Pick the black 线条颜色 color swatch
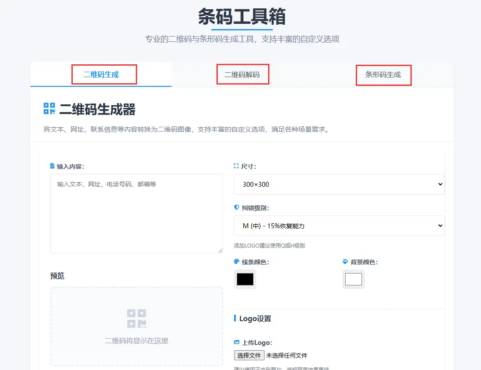481x370 pixels. pos(245,279)
